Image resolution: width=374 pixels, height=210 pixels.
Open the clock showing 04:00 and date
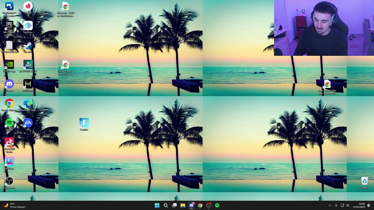click(x=359, y=205)
